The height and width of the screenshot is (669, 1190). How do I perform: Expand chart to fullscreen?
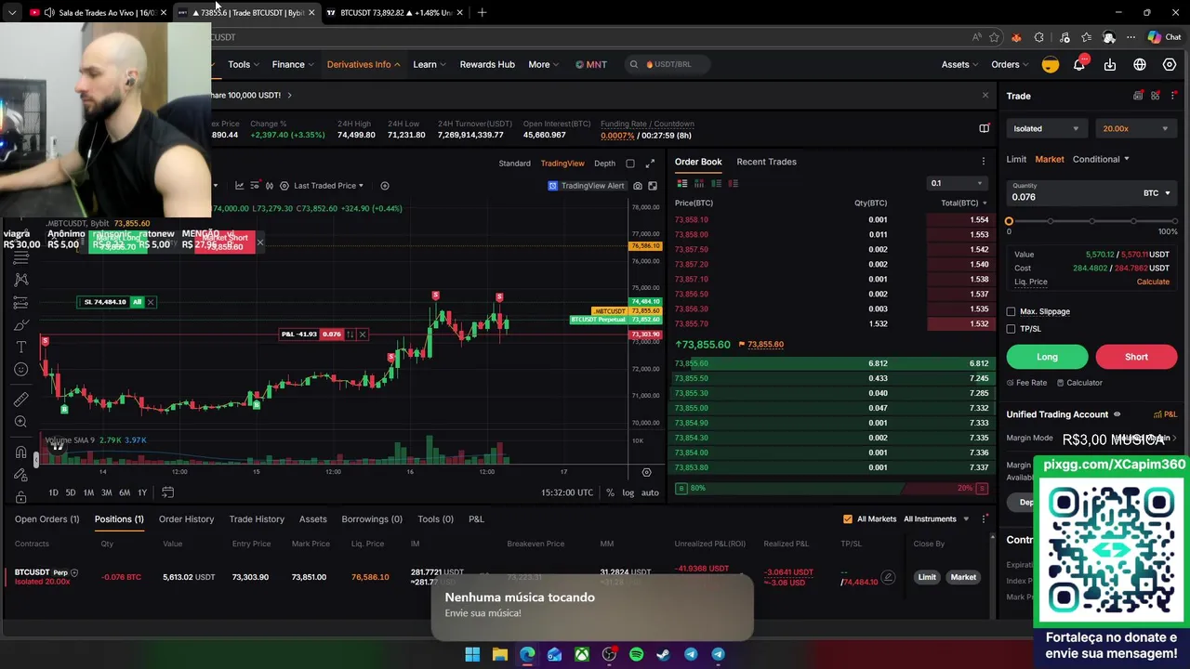click(x=650, y=164)
